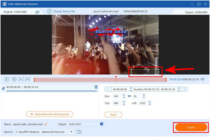
Task: Click the Duration:00:00:32.10 text
Action: 146,90
